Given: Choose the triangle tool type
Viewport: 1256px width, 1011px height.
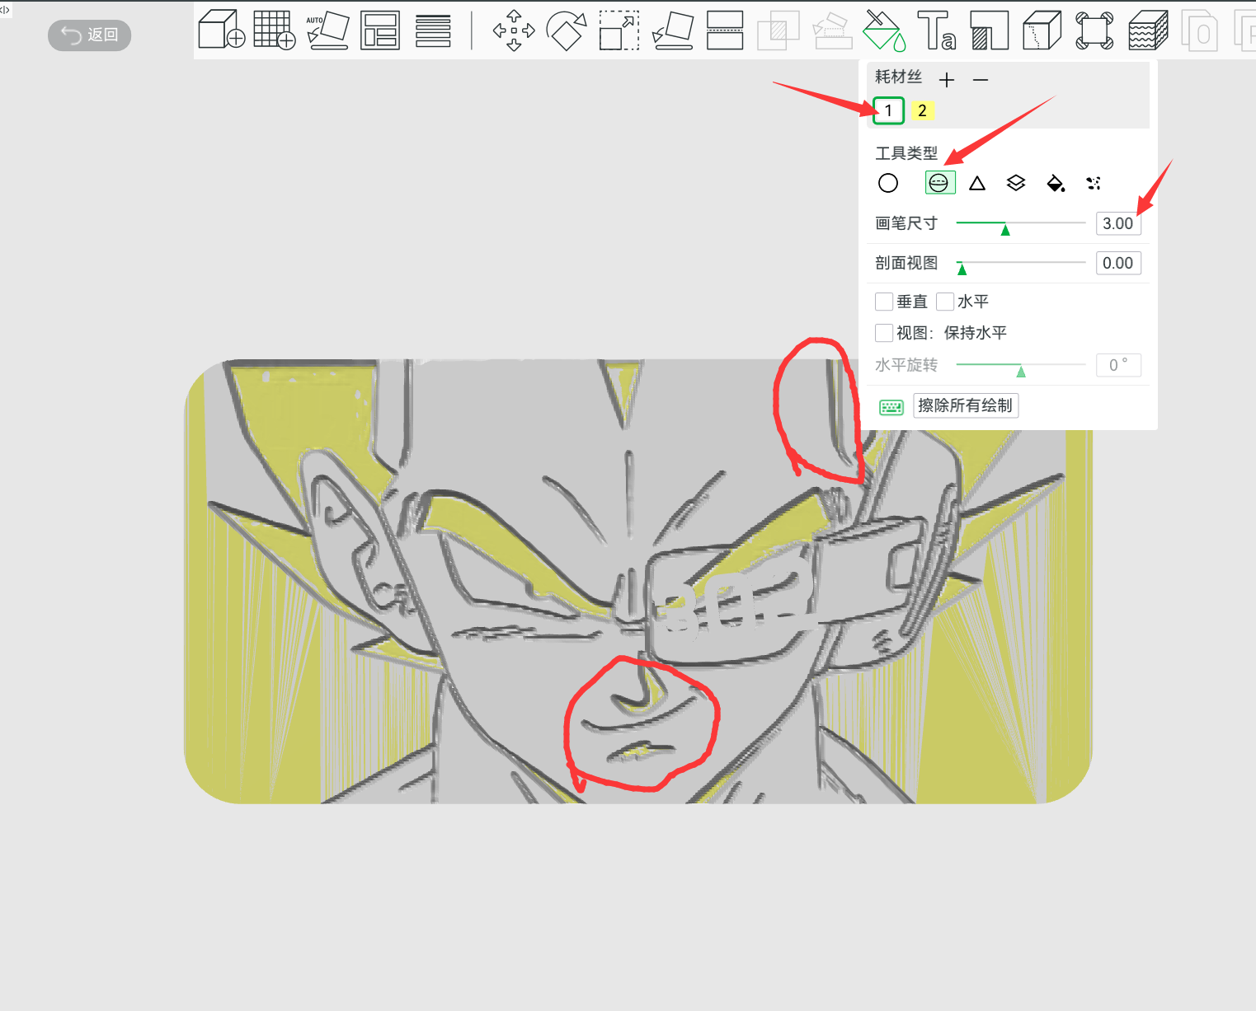Looking at the screenshot, I should (977, 183).
